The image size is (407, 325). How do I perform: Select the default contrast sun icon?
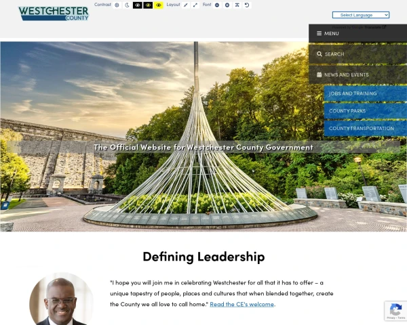117,5
